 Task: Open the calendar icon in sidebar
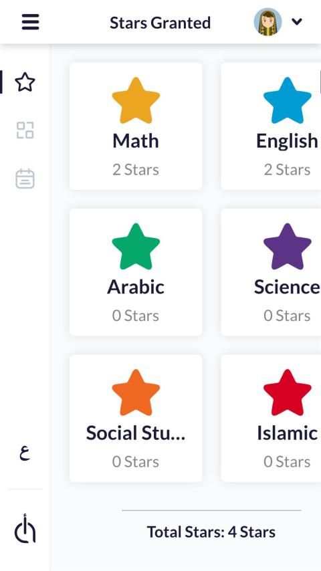point(25,179)
